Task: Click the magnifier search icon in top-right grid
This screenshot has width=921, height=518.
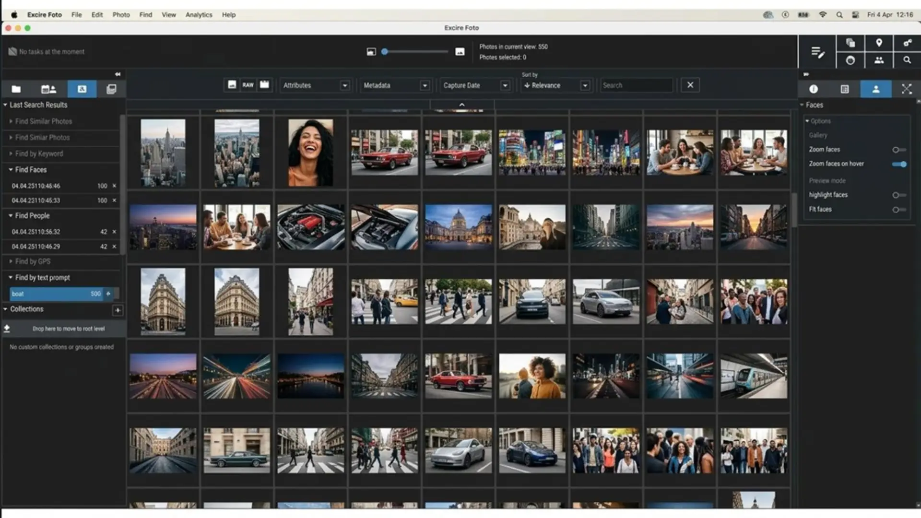Action: [x=907, y=60]
